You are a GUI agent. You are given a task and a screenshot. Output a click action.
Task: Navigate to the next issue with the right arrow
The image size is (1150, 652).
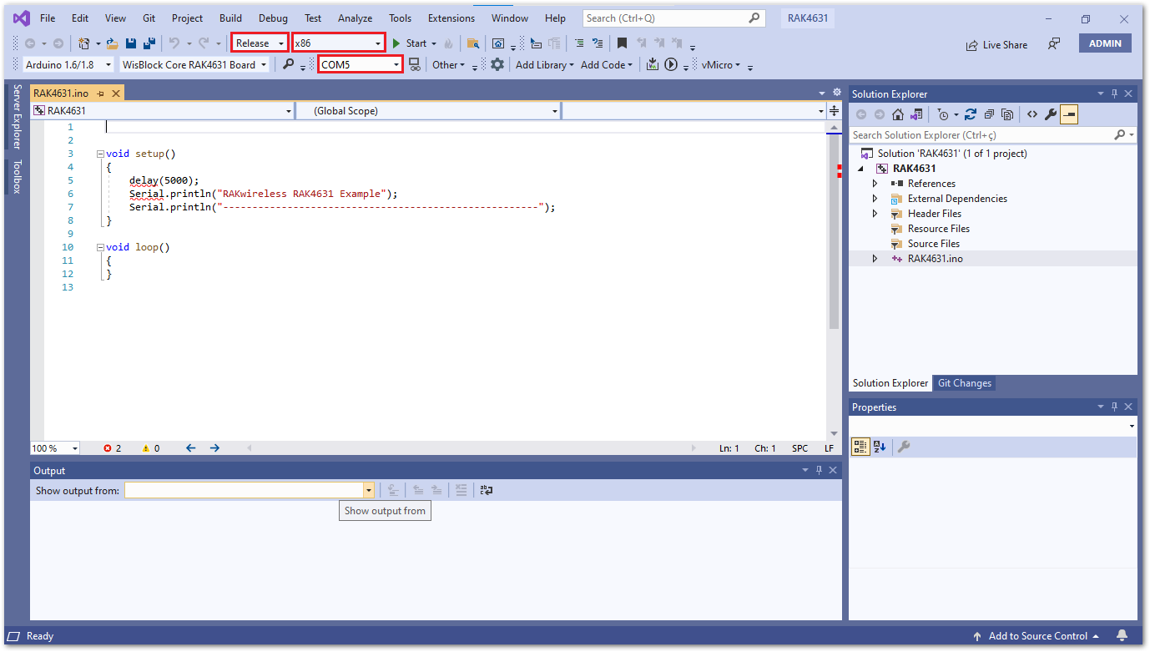[x=214, y=448]
